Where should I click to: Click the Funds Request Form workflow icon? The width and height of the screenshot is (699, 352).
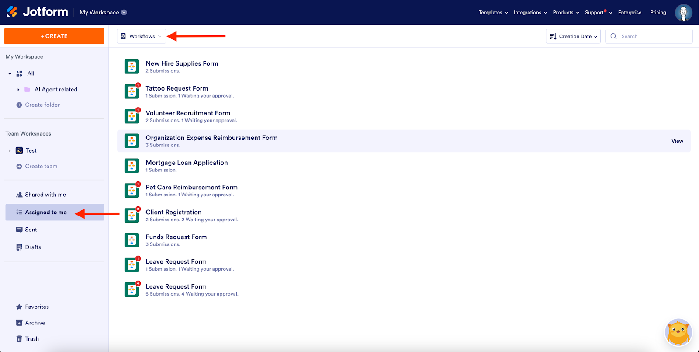point(131,240)
